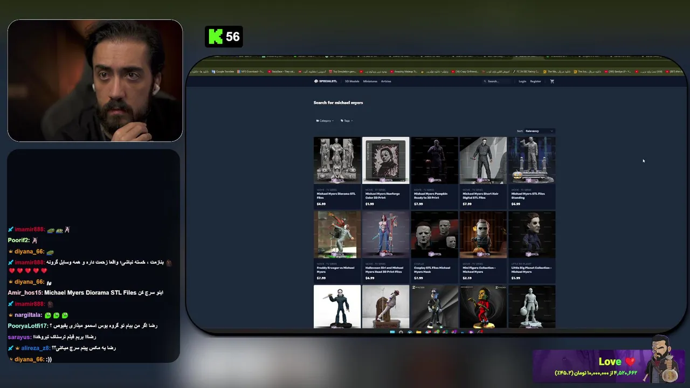Open the third-row knife figure on white thumbnail

(x=337, y=307)
